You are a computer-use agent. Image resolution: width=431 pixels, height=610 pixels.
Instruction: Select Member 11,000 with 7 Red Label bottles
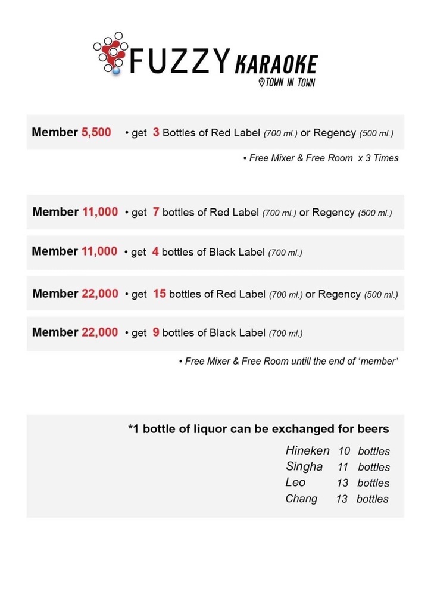[215, 212]
